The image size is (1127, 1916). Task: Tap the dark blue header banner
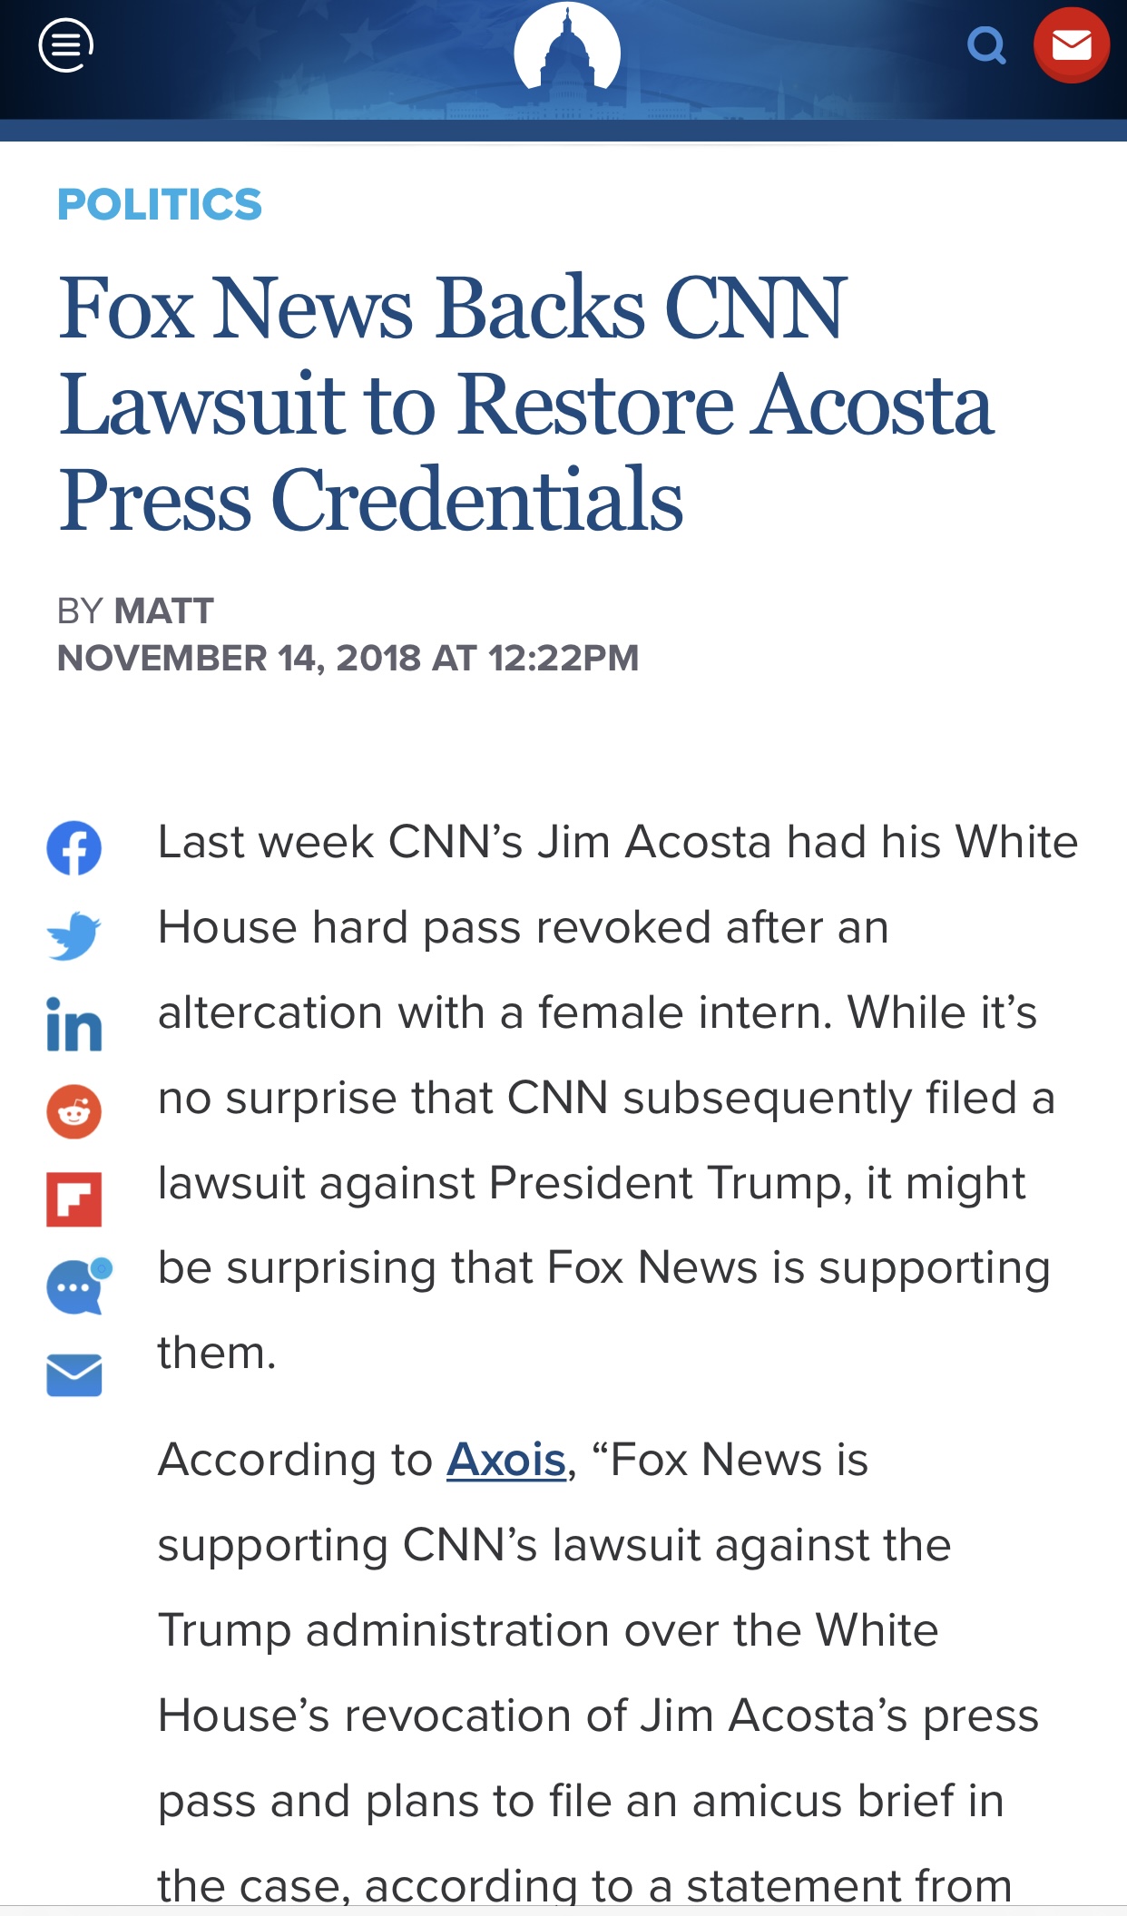tap(563, 60)
